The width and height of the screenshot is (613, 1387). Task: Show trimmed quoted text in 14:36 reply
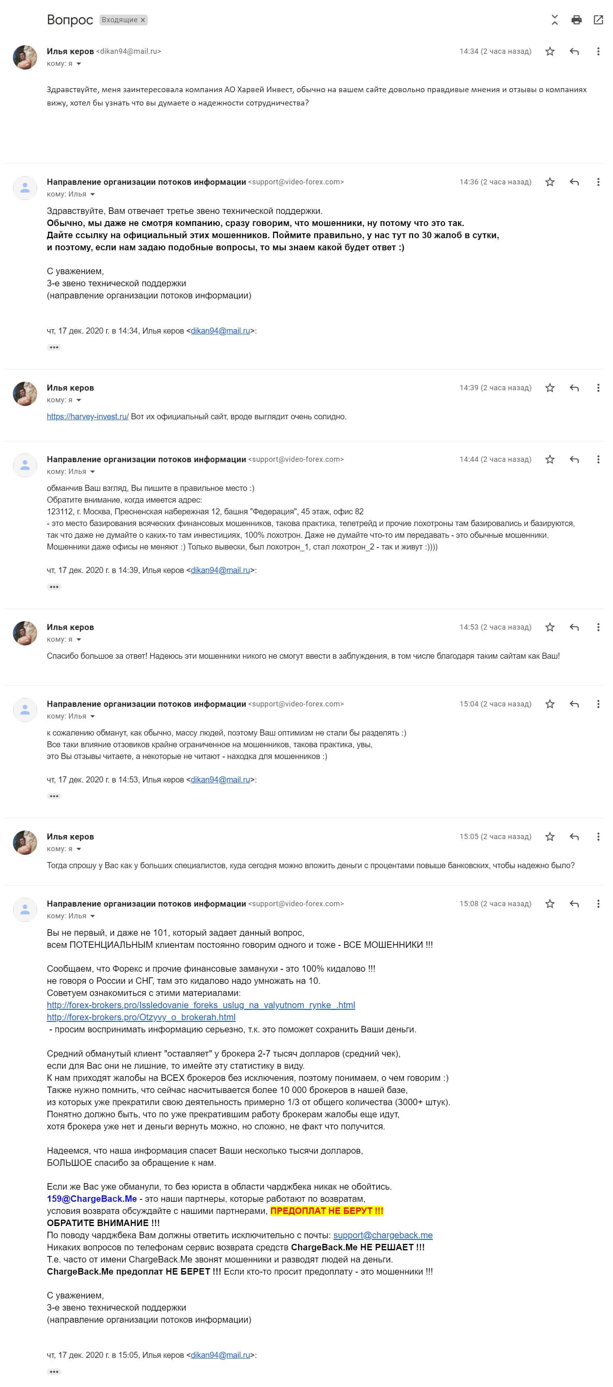[54, 347]
